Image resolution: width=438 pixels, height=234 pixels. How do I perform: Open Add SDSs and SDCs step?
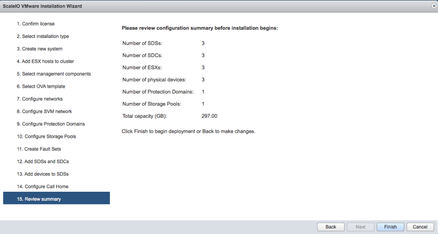(43, 161)
